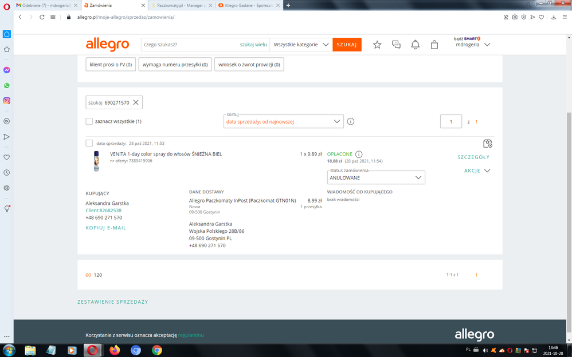Open bookmarks star in Opera sidebar
The width and height of the screenshot is (572, 357).
click(6, 50)
